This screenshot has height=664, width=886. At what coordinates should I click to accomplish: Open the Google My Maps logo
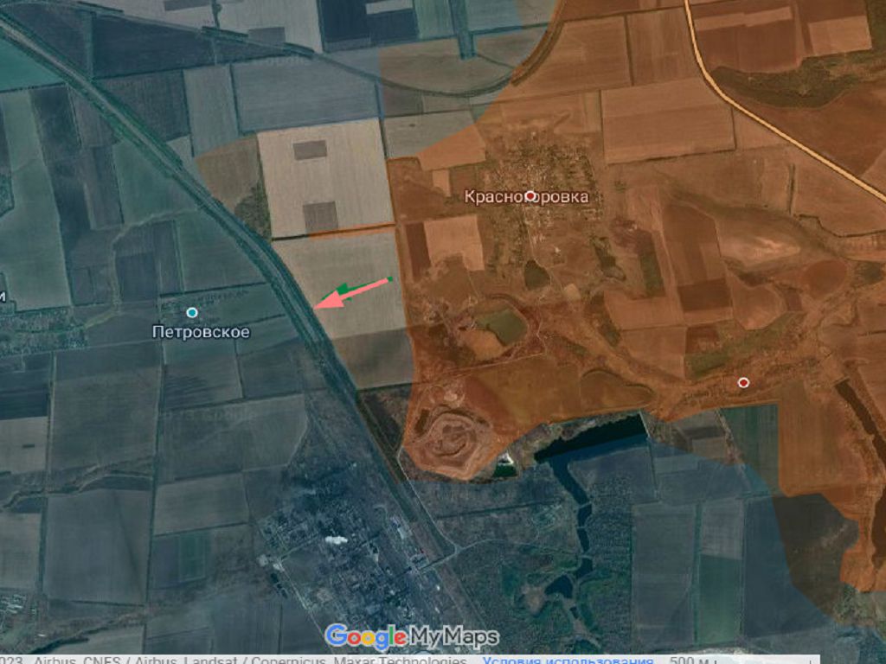(x=412, y=637)
